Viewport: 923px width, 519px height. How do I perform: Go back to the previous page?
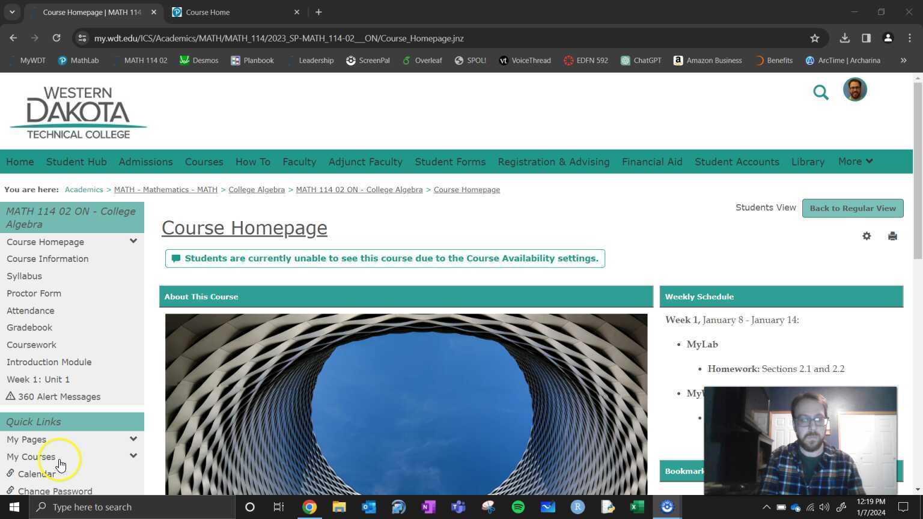click(13, 38)
